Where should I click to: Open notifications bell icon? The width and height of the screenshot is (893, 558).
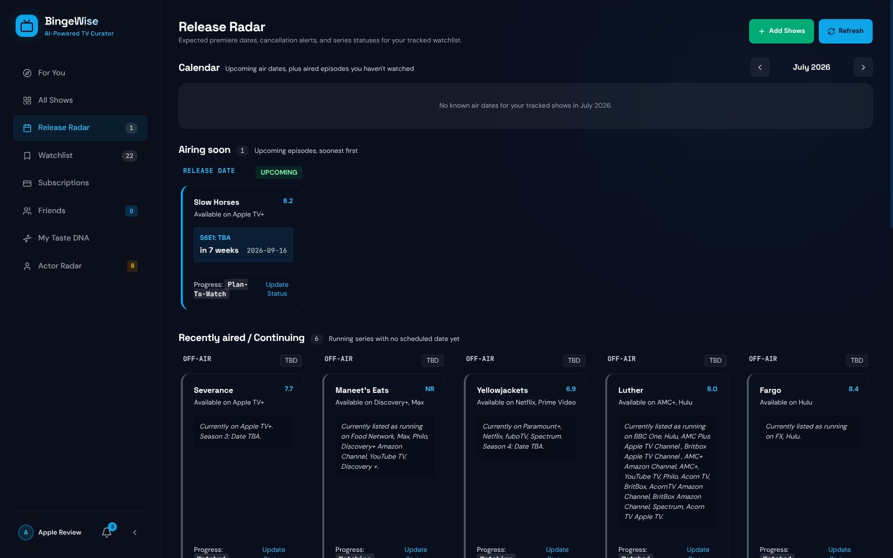coord(107,532)
